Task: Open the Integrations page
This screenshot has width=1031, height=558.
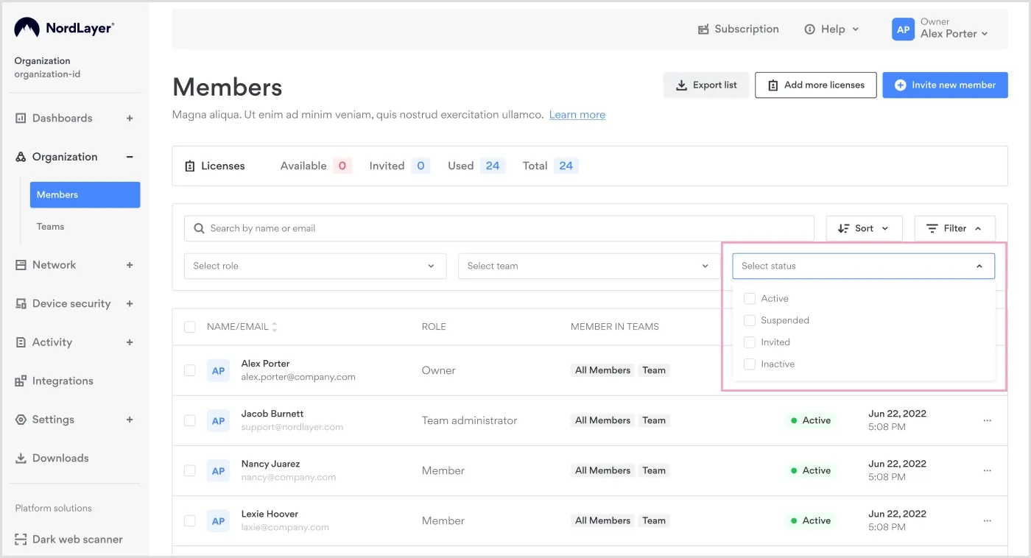Action: pyautogui.click(x=63, y=381)
